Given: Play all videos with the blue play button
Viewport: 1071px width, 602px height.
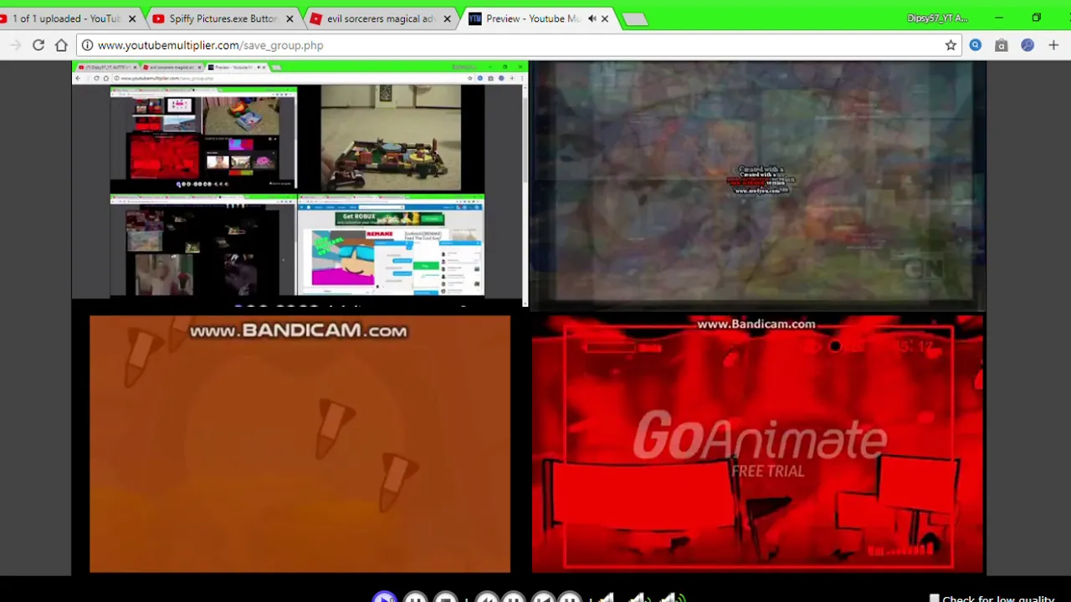Looking at the screenshot, I should [x=385, y=598].
